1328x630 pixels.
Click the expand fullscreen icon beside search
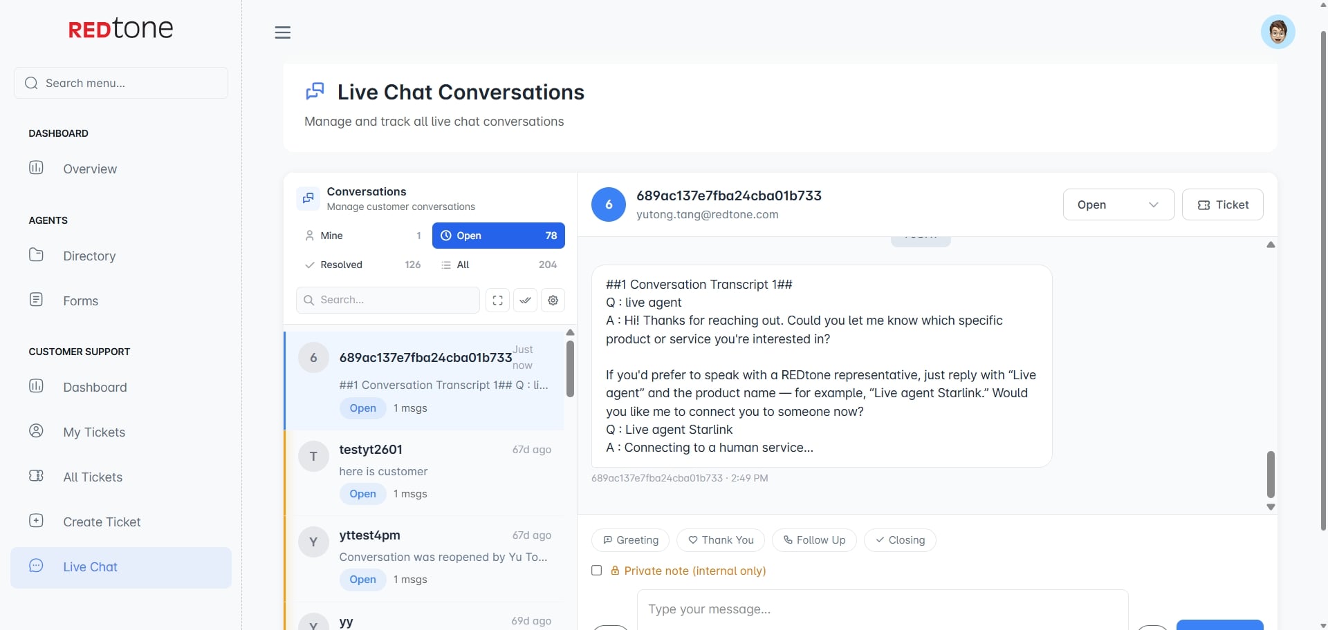pos(497,300)
